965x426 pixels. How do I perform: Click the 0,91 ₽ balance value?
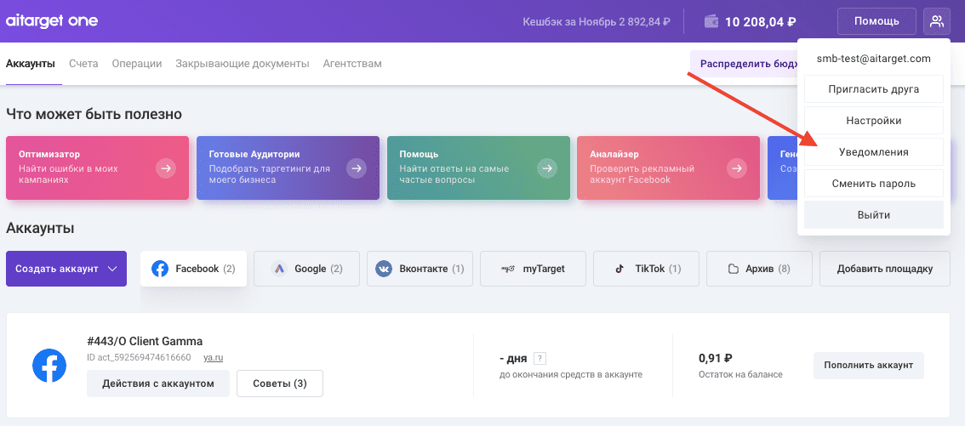click(x=715, y=358)
